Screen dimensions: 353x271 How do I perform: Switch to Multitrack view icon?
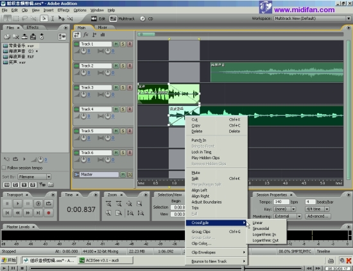[x=113, y=19]
